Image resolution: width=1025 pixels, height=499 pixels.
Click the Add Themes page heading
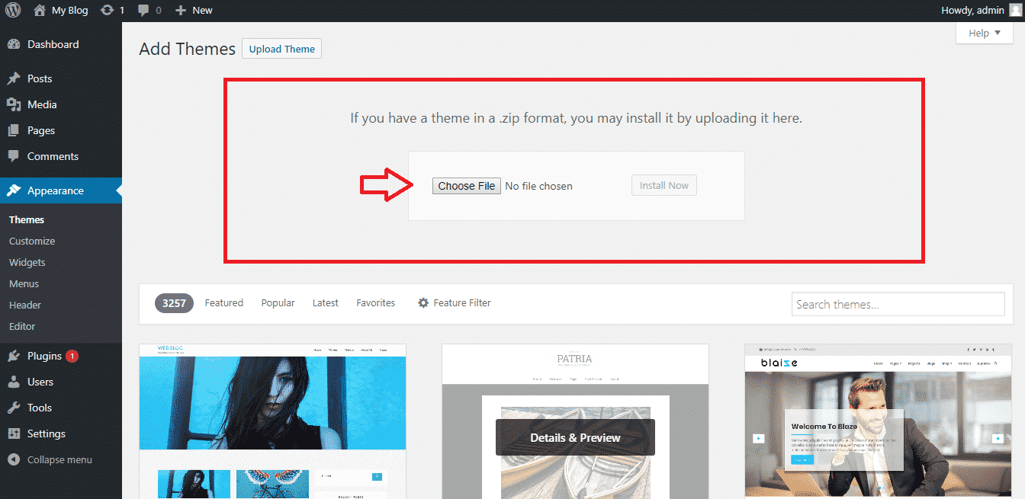coord(188,49)
